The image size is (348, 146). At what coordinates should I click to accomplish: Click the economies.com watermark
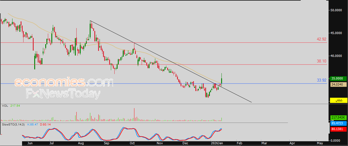coord(64,83)
